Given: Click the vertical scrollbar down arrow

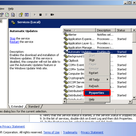Looking at the screenshot, I should point(134,98).
